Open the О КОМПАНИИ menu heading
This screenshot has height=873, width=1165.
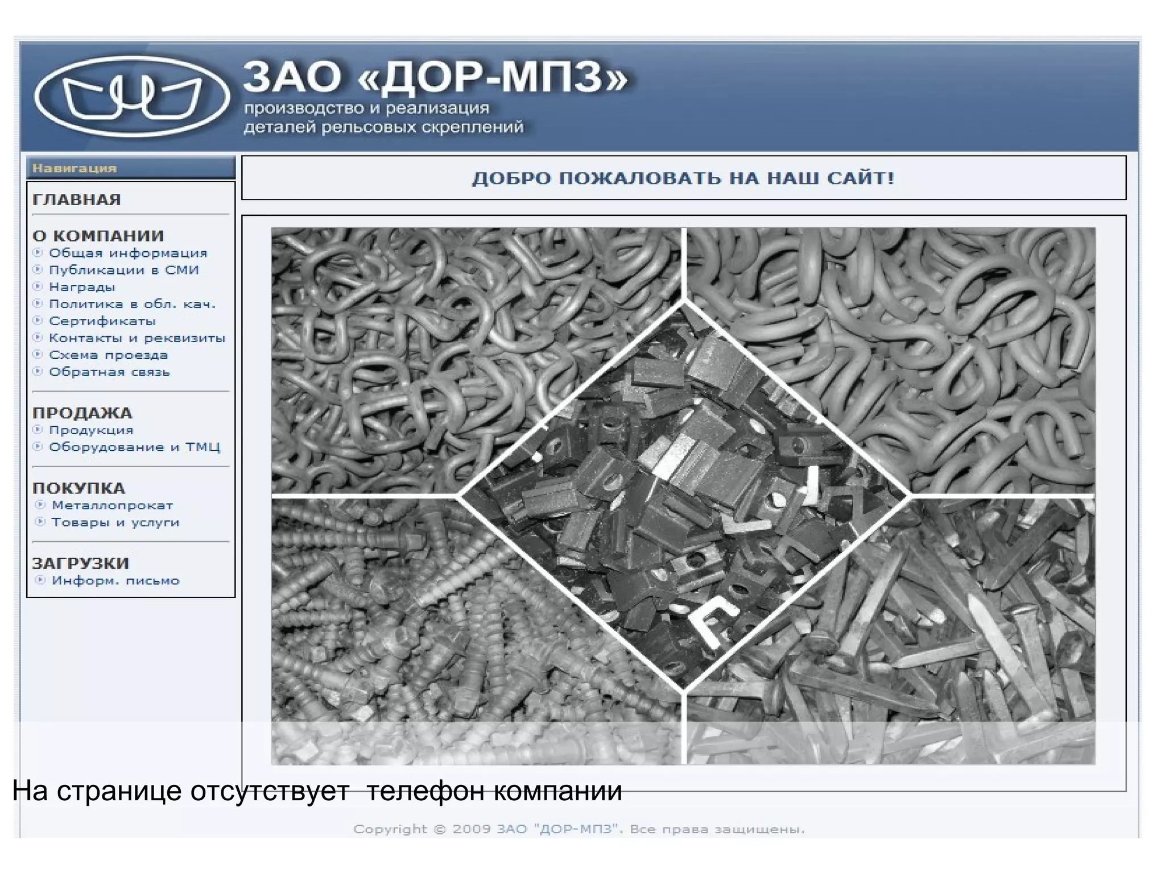98,235
